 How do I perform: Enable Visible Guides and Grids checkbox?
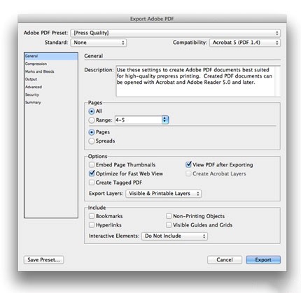point(169,225)
